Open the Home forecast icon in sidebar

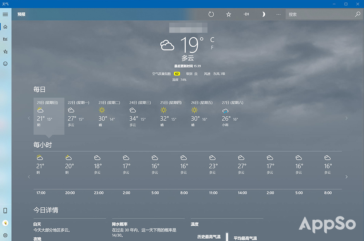[5, 27]
